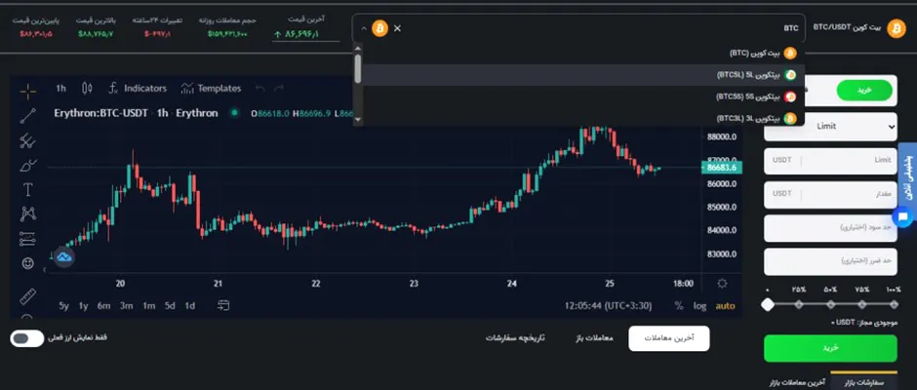Click the dropdown scrollbar down arrow
Viewport: 917px width, 390px height.
358,120
